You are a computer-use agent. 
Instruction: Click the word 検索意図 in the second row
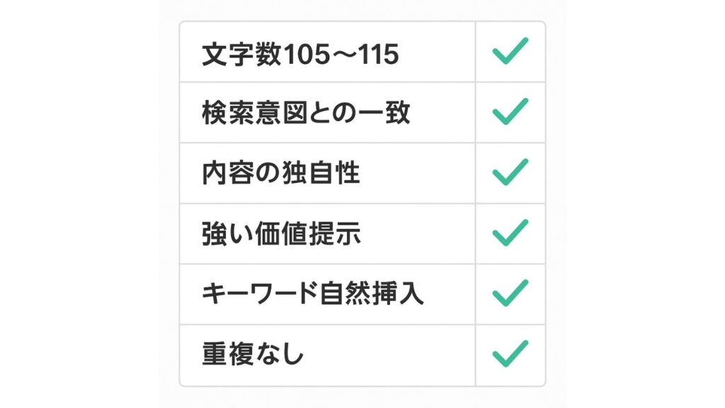coord(244,113)
